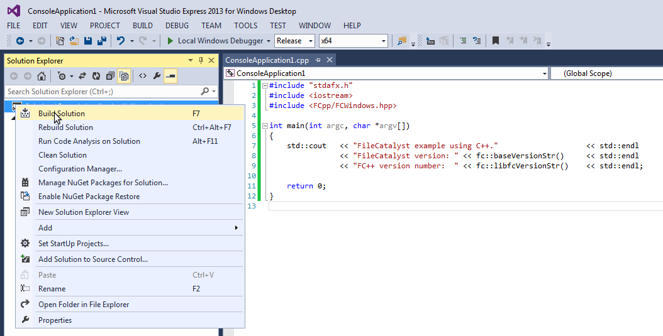
Task: Choose Configuration Manager in the context menu
Action: (x=80, y=169)
